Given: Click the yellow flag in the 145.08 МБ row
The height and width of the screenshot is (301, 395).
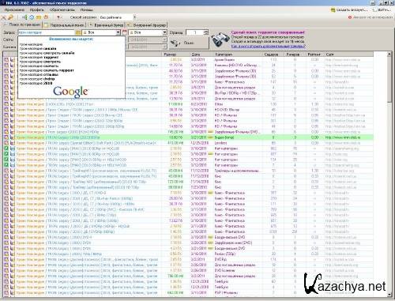Looking at the screenshot, I should (210, 132).
